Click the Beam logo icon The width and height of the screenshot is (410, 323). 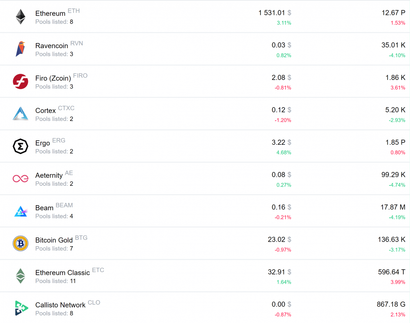click(20, 211)
